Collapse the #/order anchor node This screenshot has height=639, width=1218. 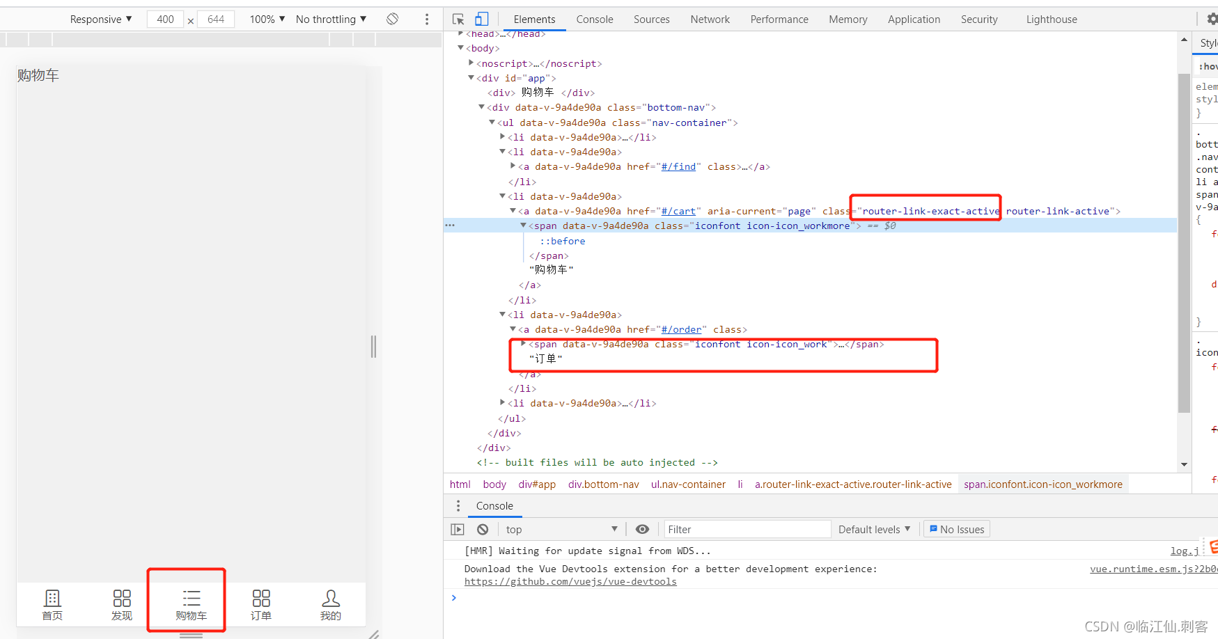tap(513, 329)
